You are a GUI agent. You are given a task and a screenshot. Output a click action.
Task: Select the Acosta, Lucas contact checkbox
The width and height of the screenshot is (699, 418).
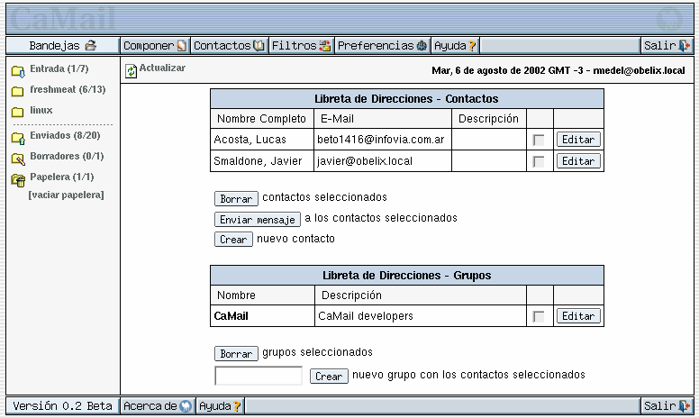click(x=539, y=140)
